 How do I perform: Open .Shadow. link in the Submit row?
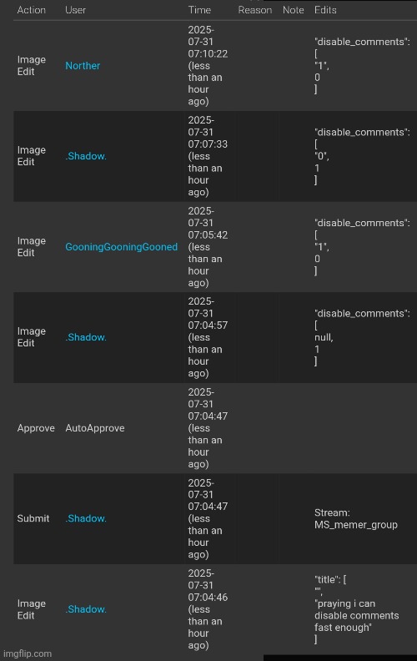tap(86, 518)
